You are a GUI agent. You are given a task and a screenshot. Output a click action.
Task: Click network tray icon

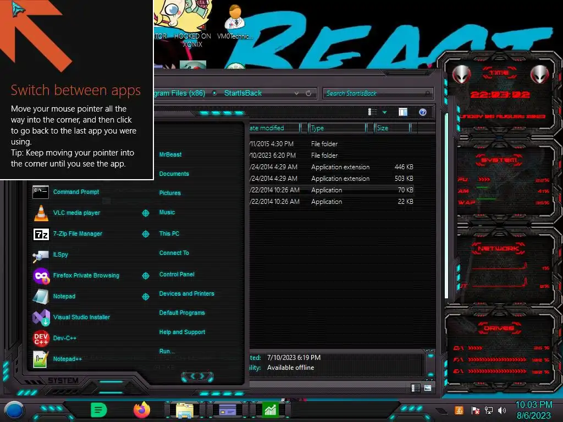point(489,410)
